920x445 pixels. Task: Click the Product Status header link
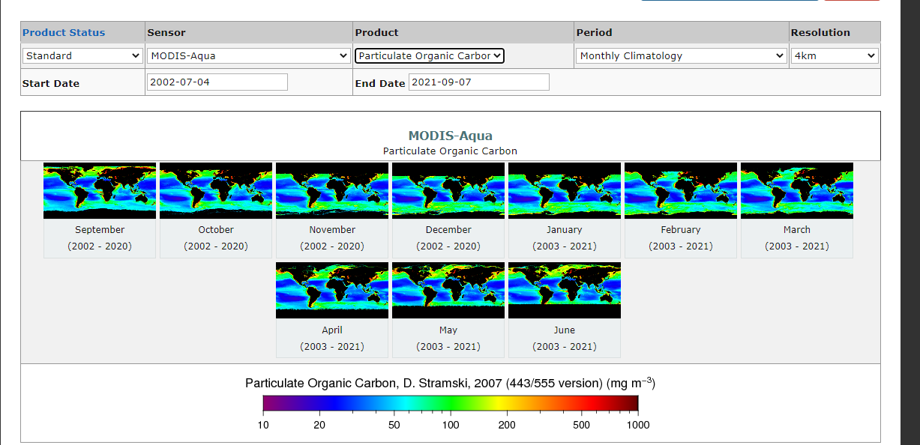(x=64, y=32)
